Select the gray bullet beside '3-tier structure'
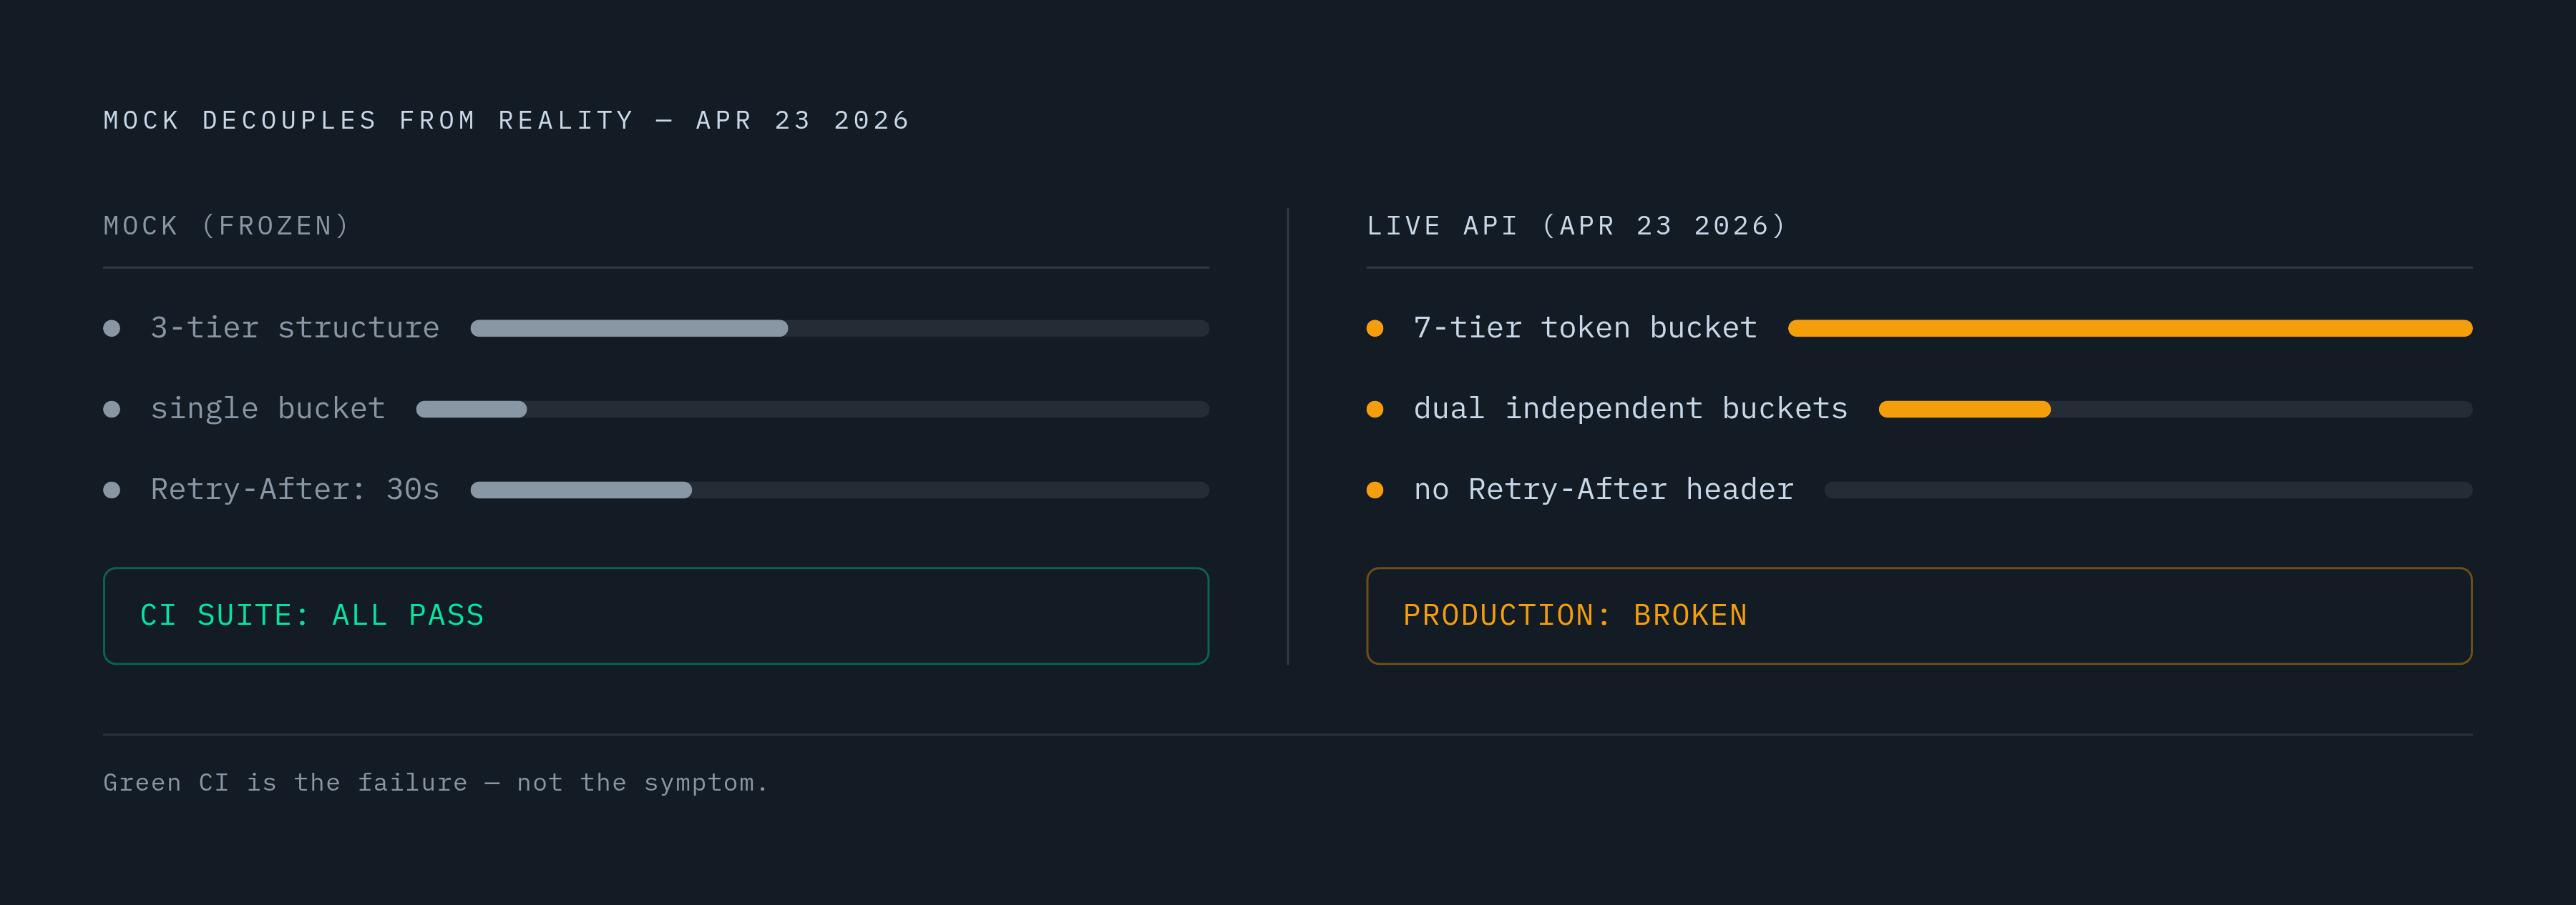The width and height of the screenshot is (2576, 905). (112, 329)
